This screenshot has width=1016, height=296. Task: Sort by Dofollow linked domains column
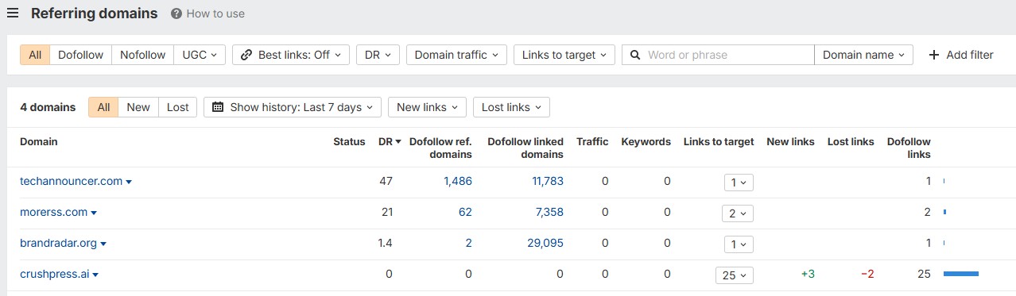pos(525,148)
